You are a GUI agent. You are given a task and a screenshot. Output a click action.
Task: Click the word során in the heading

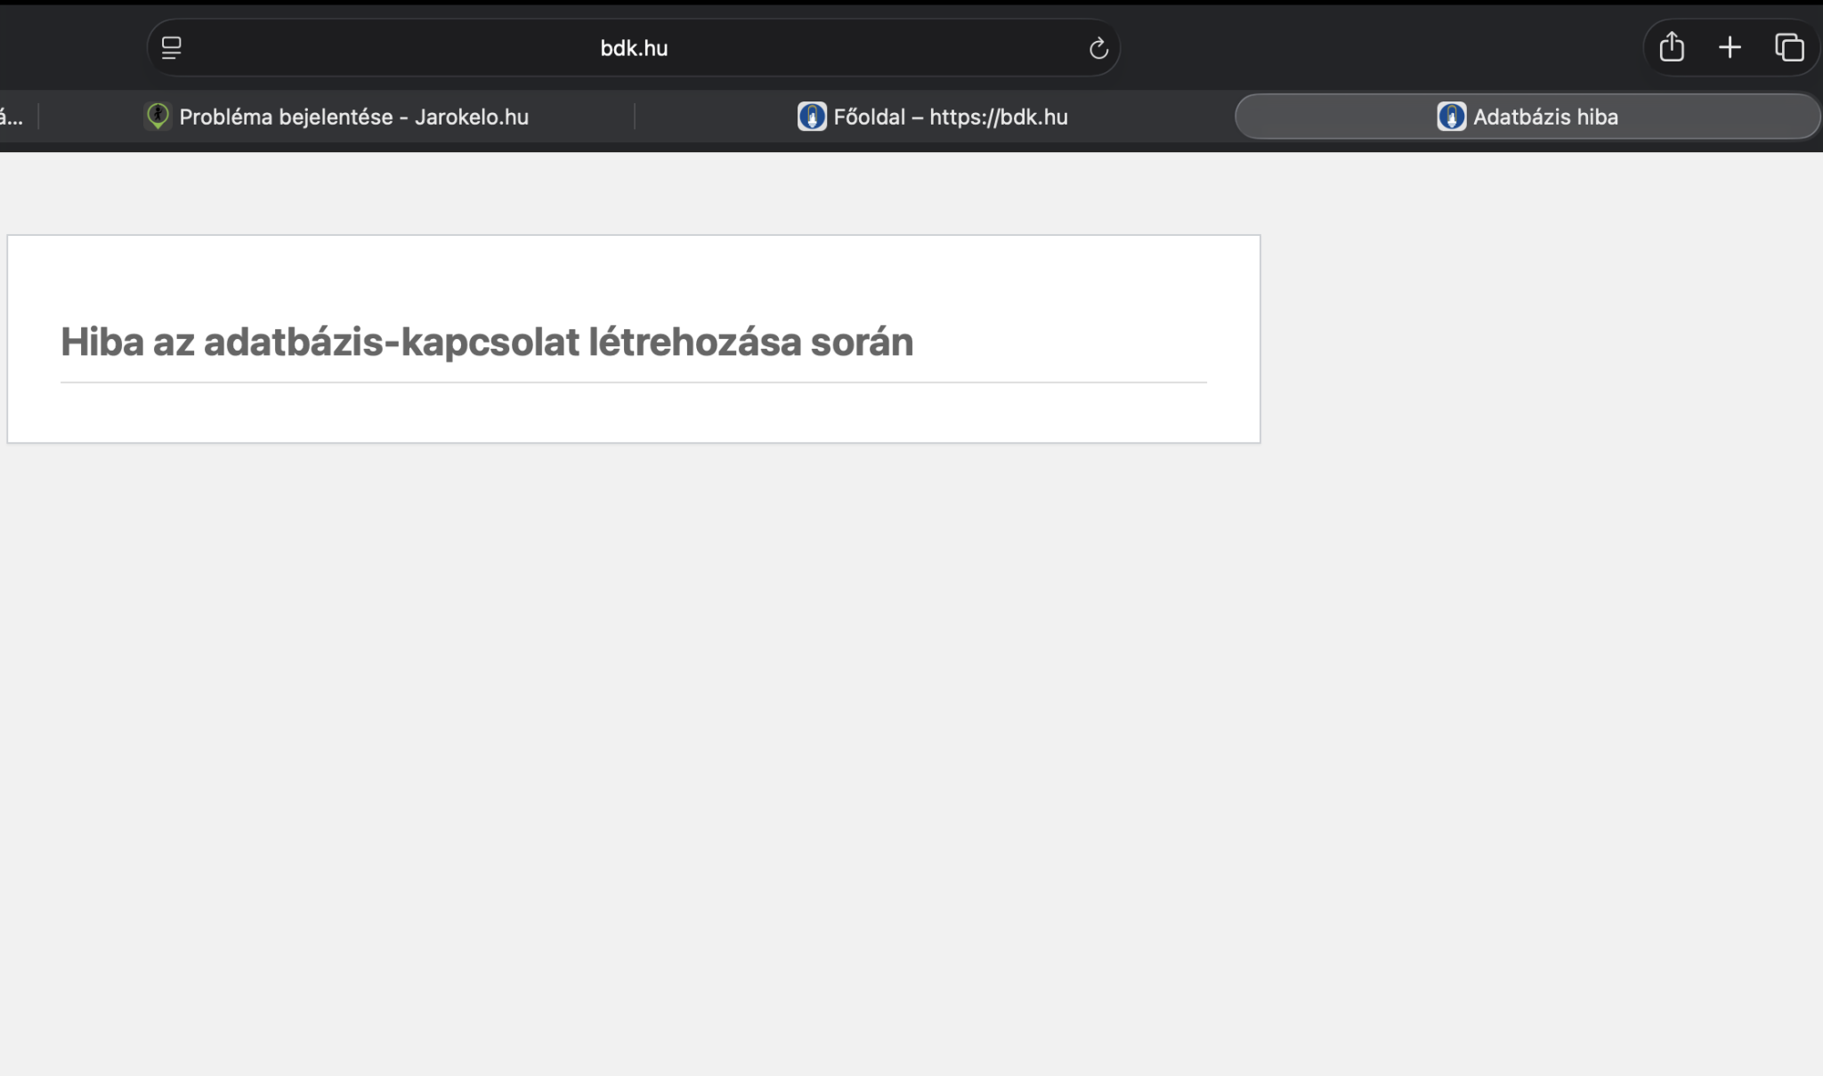point(861,343)
